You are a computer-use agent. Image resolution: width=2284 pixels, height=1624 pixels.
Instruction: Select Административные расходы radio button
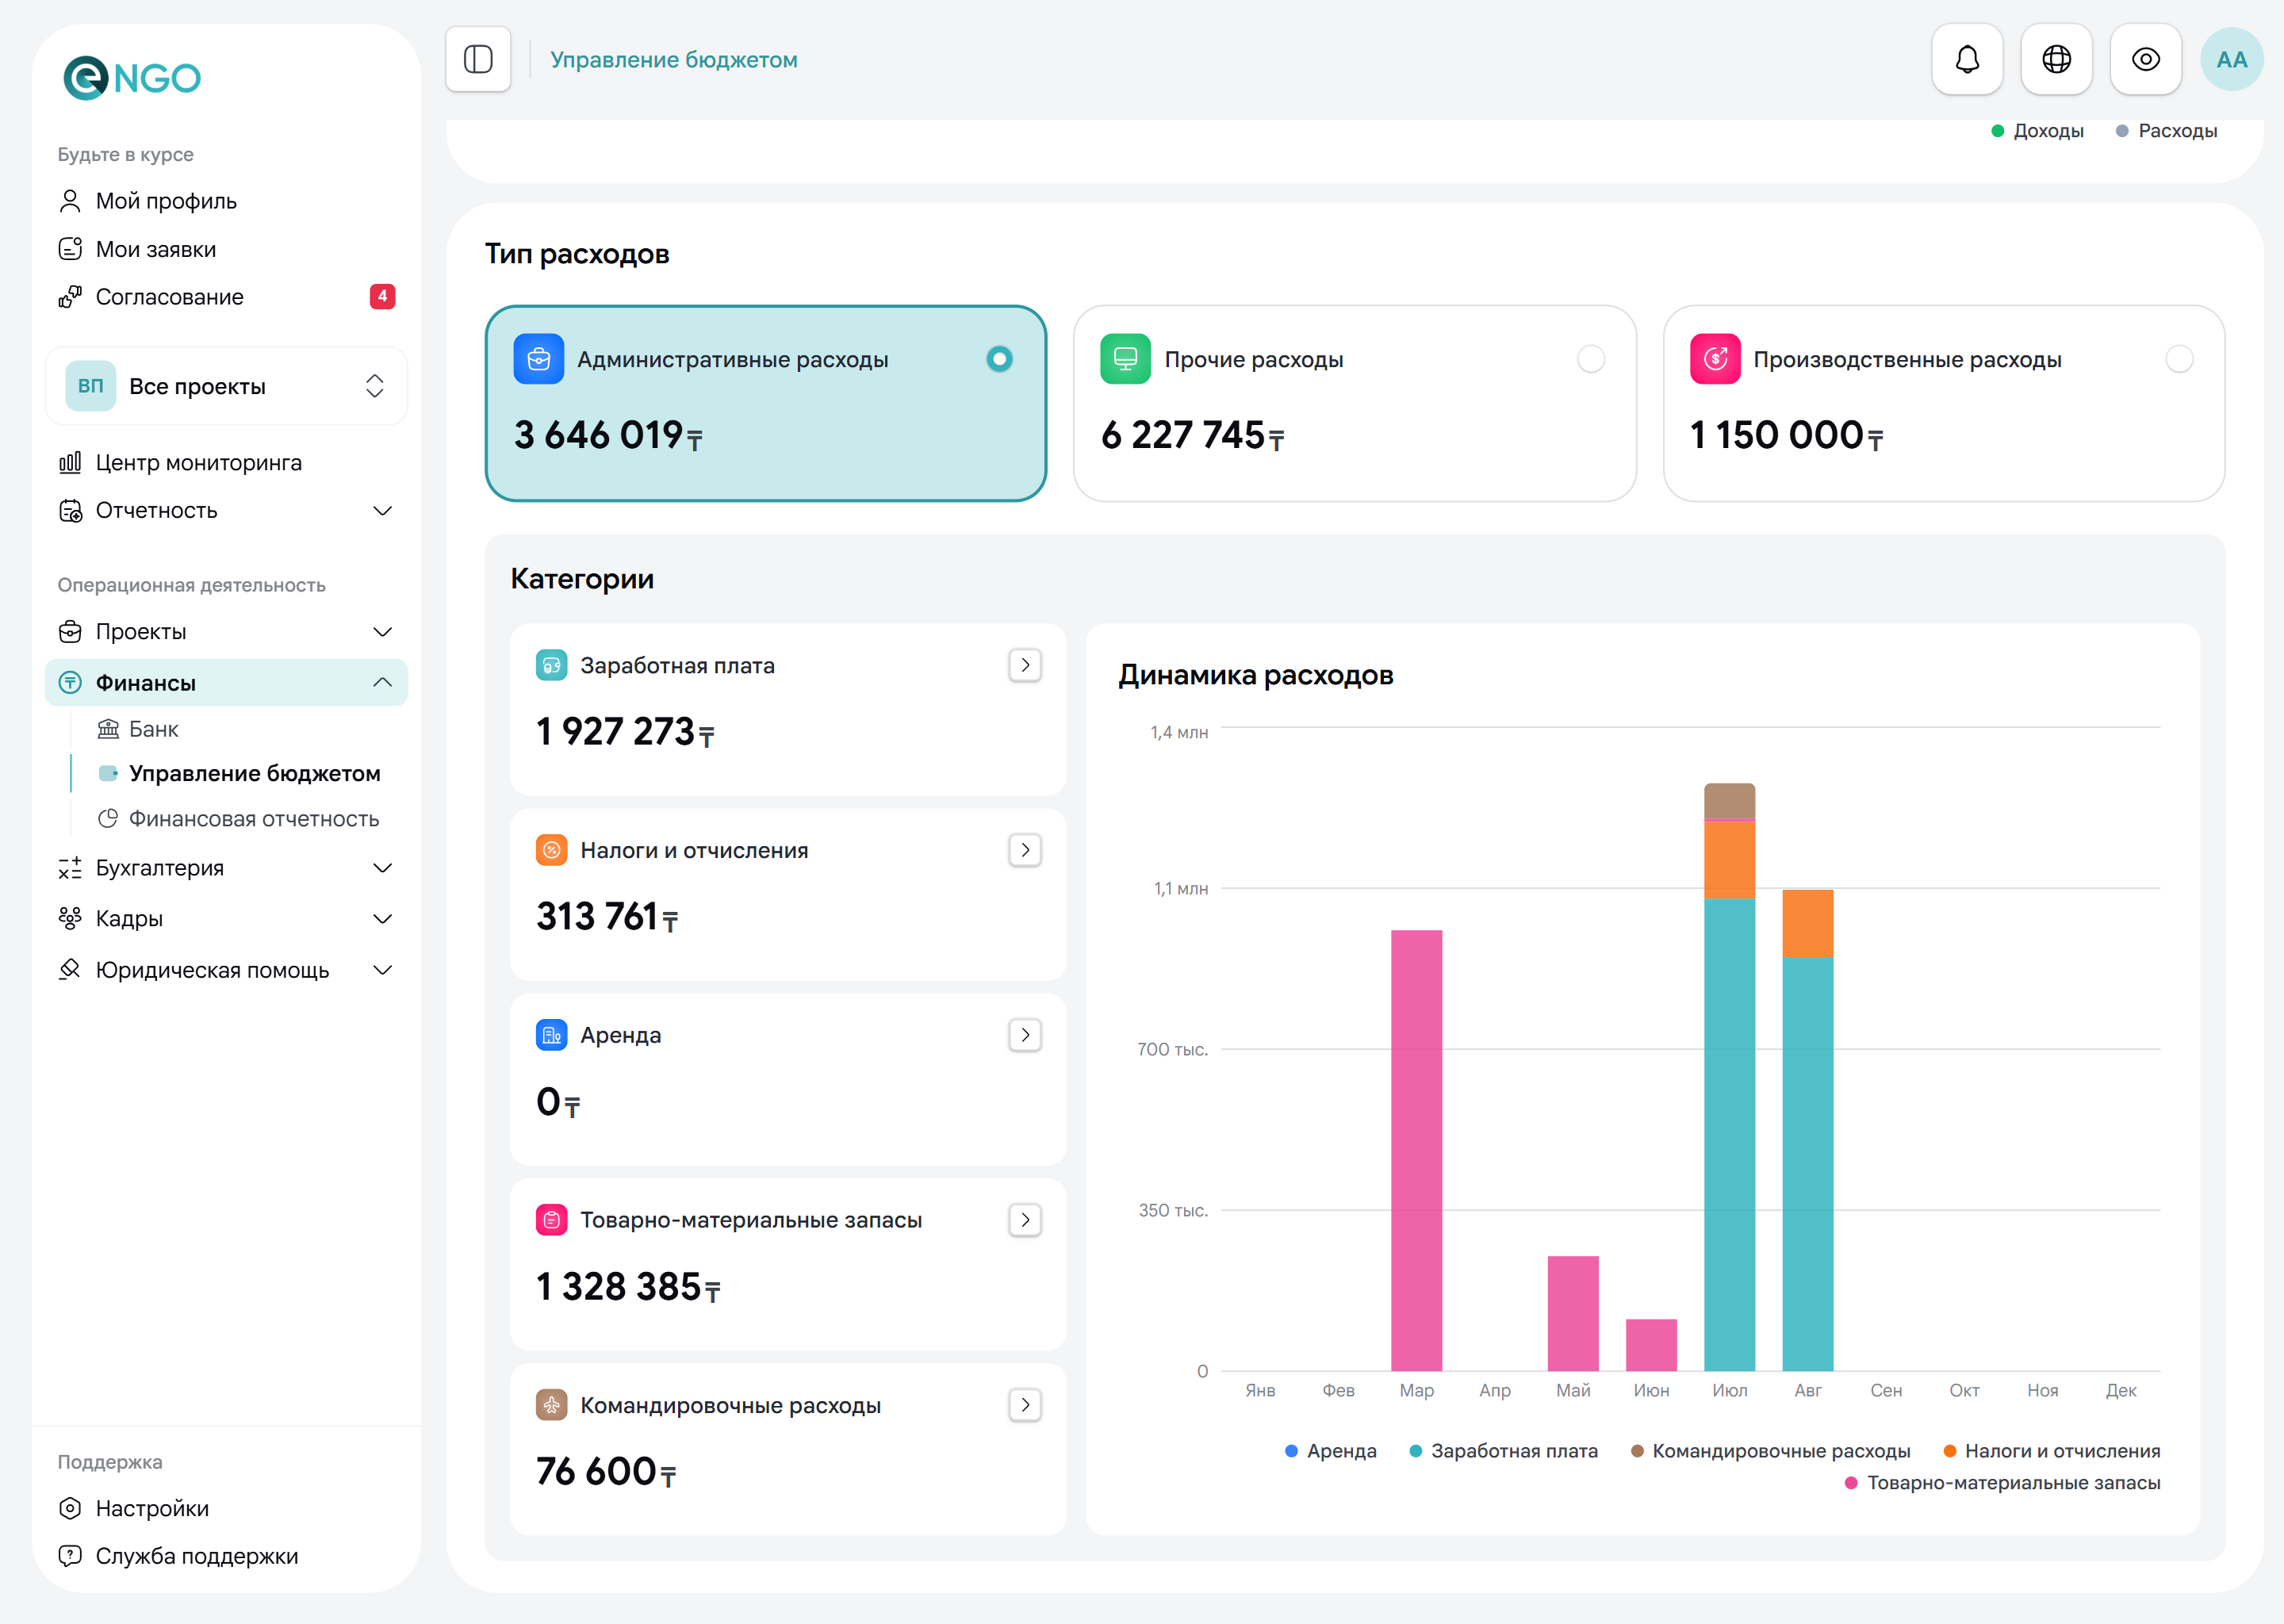(999, 359)
